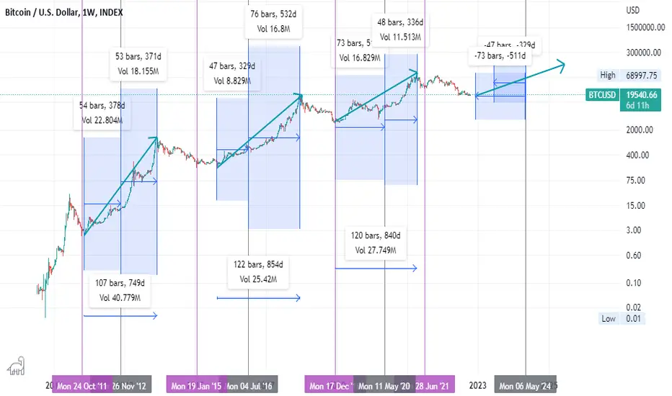Click the Low 0.01 price label
Image resolution: width=672 pixels, height=396 pixels.
point(622,318)
